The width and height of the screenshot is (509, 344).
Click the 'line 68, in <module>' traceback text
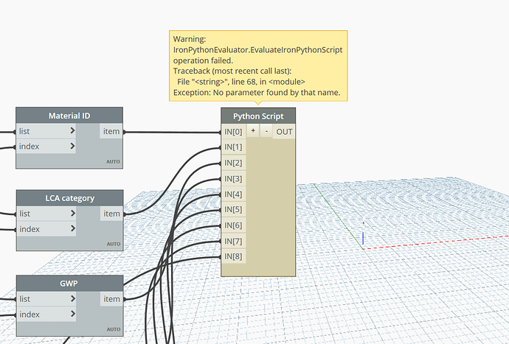(268, 82)
